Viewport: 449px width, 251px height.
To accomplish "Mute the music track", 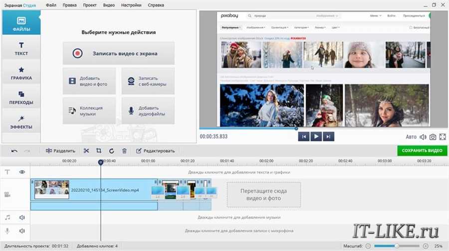I will (22, 217).
